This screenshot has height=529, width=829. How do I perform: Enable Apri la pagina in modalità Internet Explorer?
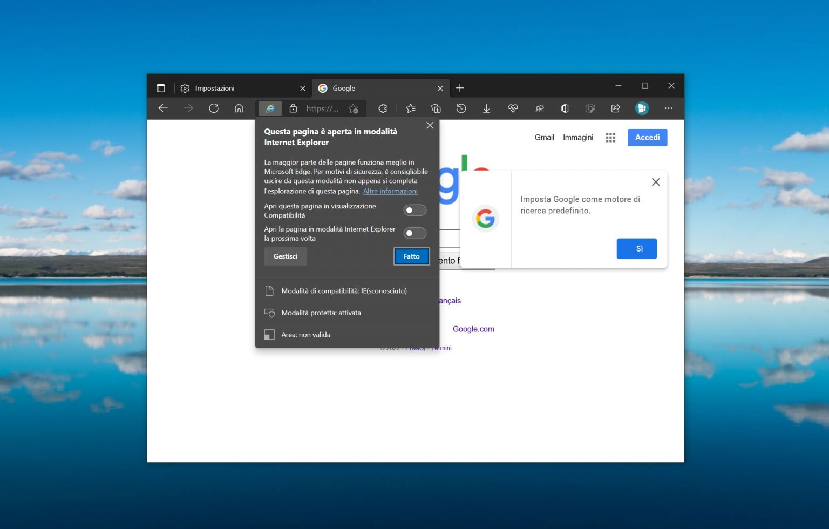pyautogui.click(x=414, y=233)
